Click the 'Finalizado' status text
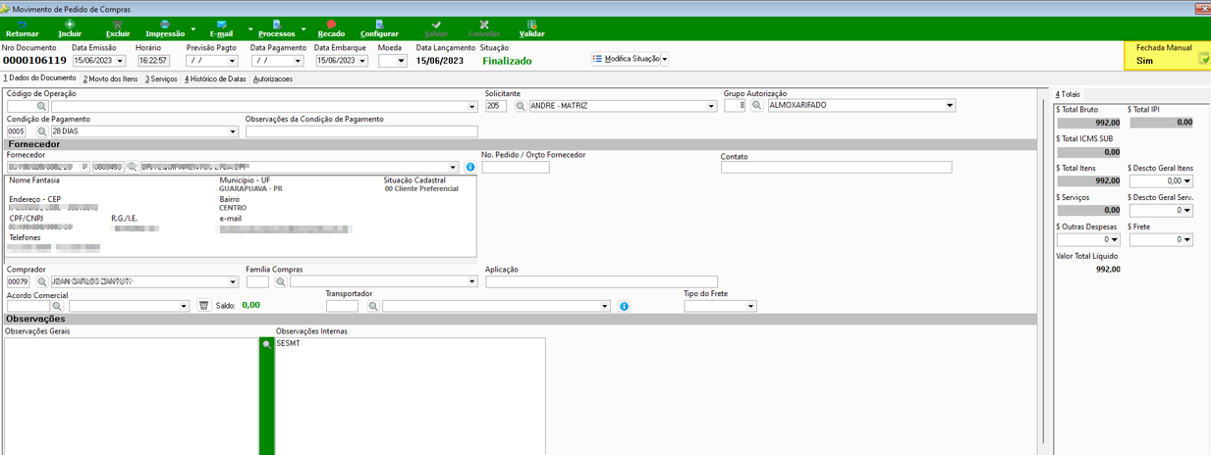This screenshot has width=1211, height=455. point(507,61)
